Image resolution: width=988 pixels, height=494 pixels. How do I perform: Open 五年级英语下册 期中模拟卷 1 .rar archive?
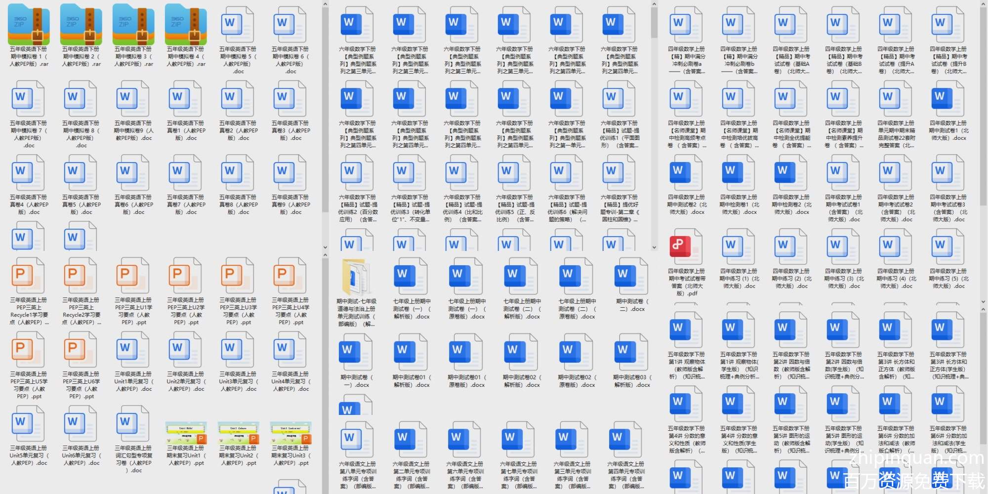(x=29, y=25)
